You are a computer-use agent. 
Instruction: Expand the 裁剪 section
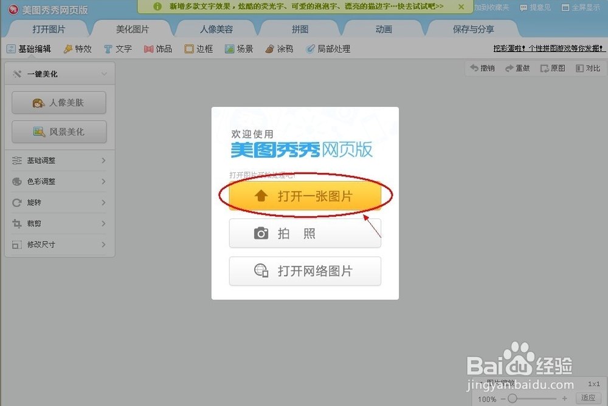tap(59, 223)
